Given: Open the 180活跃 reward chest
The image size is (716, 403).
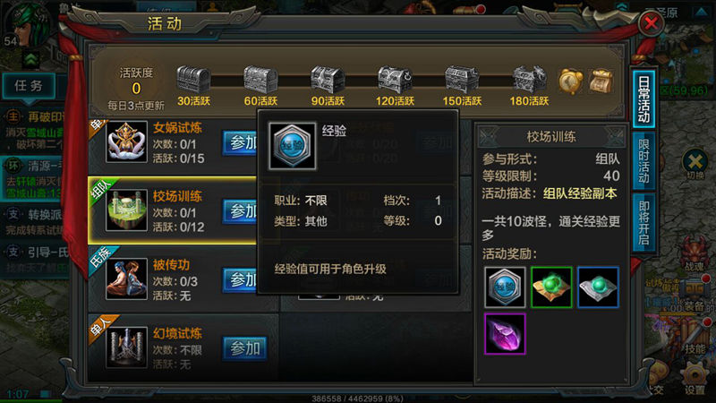Looking at the screenshot, I should 529,80.
